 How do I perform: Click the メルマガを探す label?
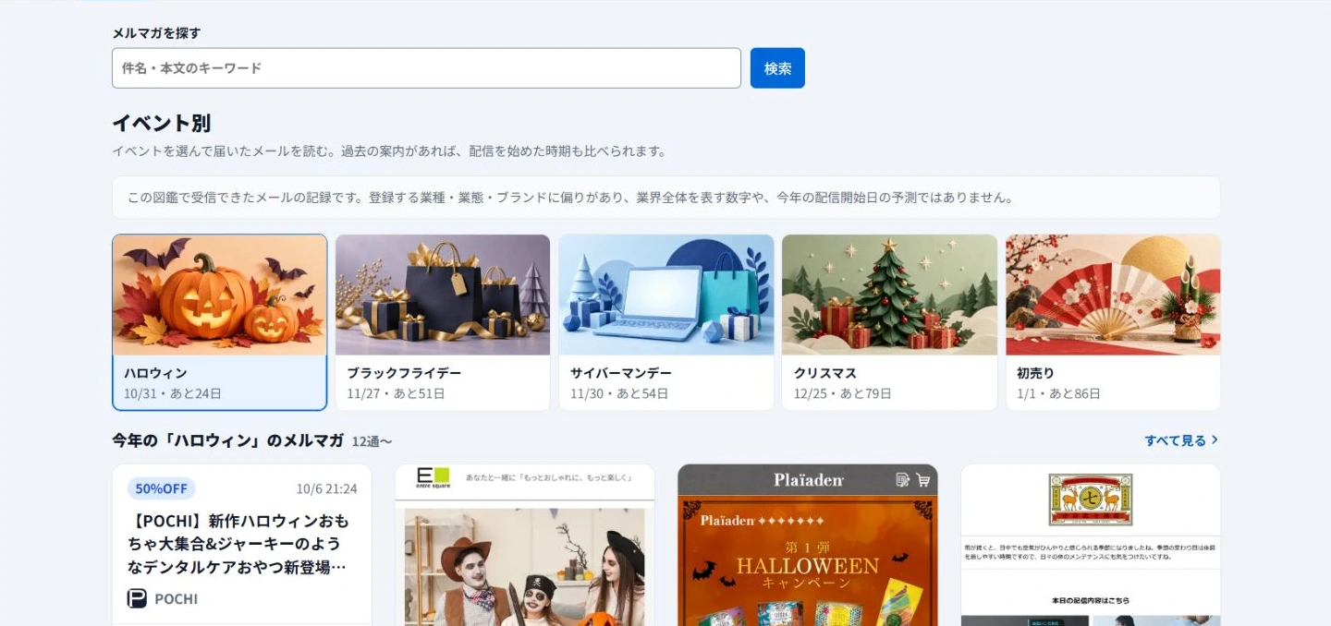tap(156, 33)
